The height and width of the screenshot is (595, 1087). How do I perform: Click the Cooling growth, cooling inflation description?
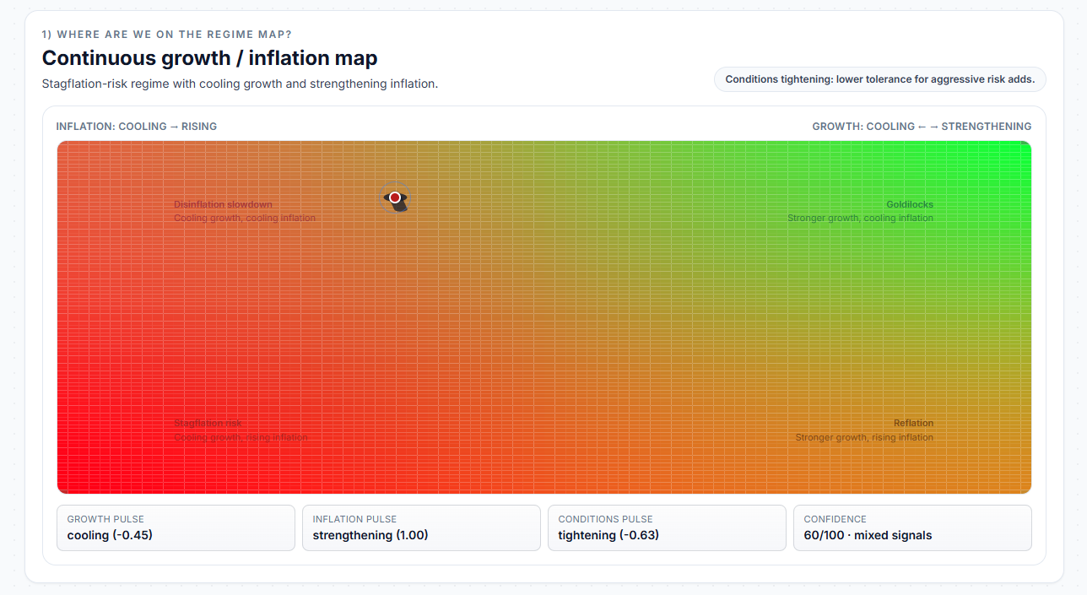[x=245, y=219]
